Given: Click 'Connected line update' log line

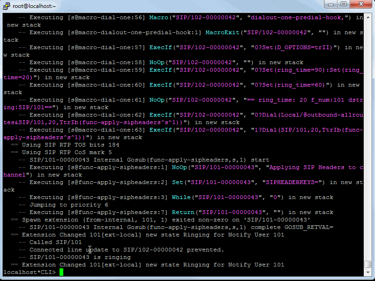Looking at the screenshot, I should click(x=121, y=250).
